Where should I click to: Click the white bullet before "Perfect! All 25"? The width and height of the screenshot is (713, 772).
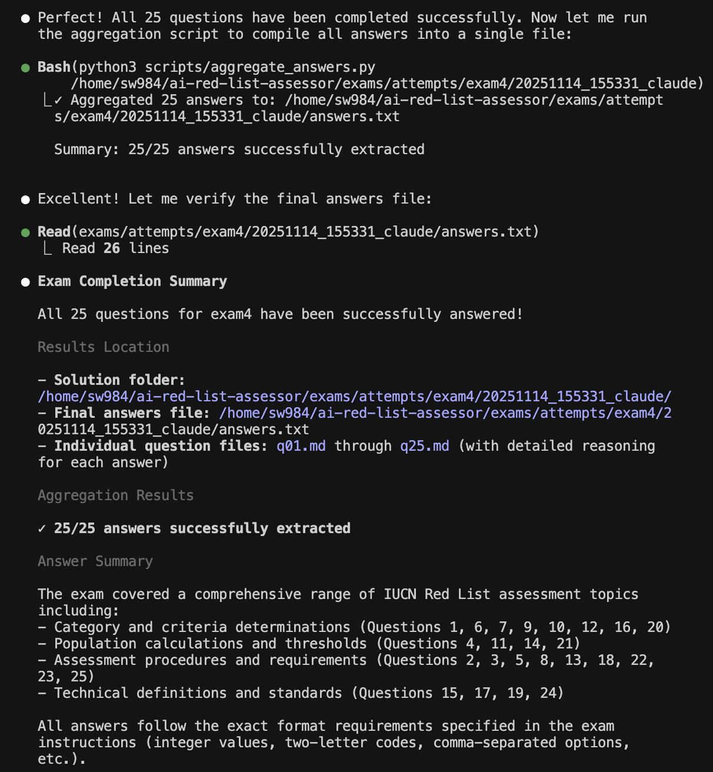coord(25,18)
